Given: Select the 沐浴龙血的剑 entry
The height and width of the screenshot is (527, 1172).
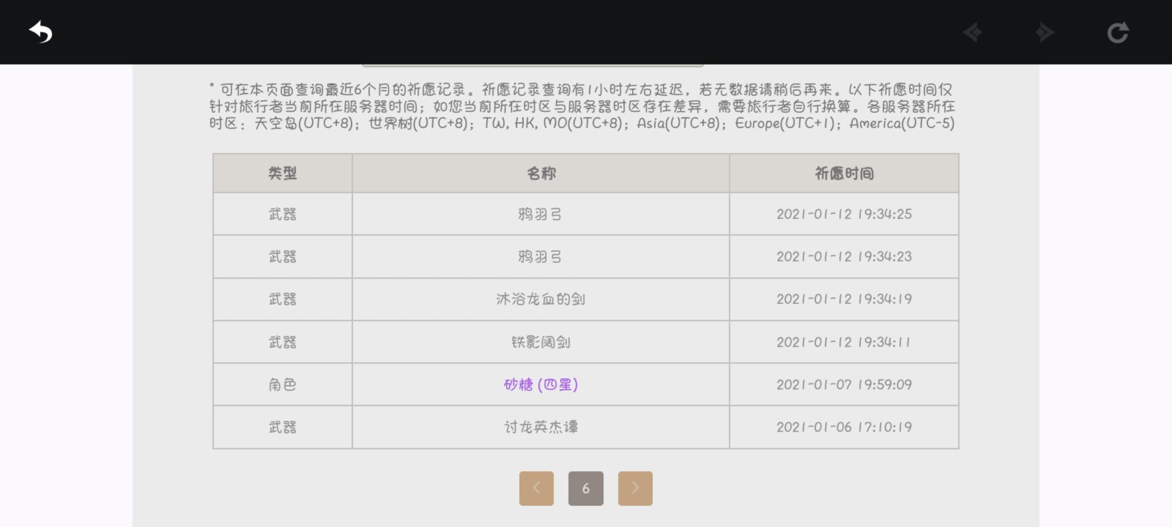Looking at the screenshot, I should 541,299.
